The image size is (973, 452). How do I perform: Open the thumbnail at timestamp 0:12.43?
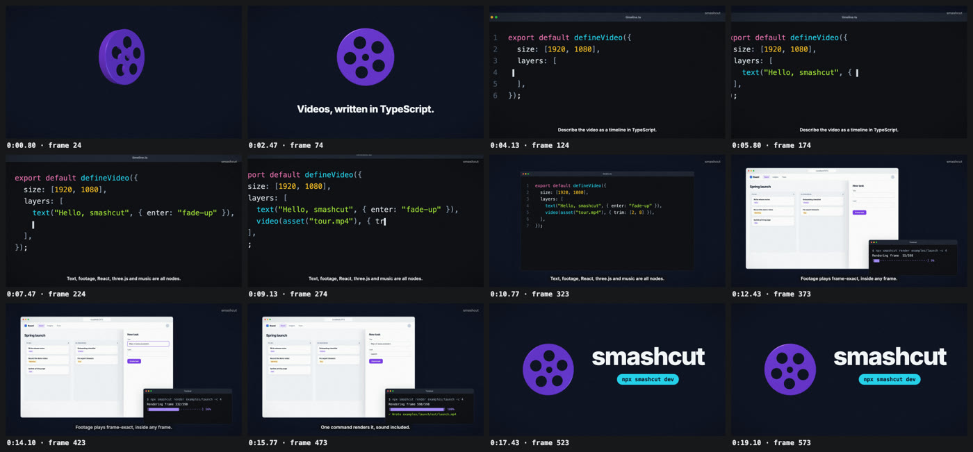pyautogui.click(x=849, y=221)
